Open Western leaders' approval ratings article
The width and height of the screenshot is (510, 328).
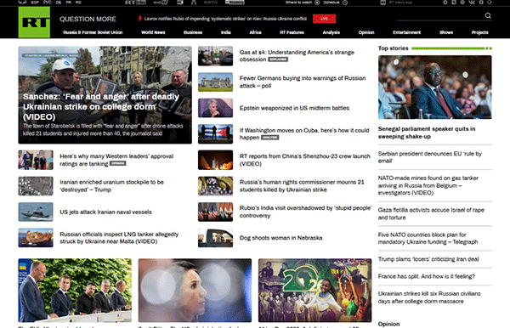116,160
